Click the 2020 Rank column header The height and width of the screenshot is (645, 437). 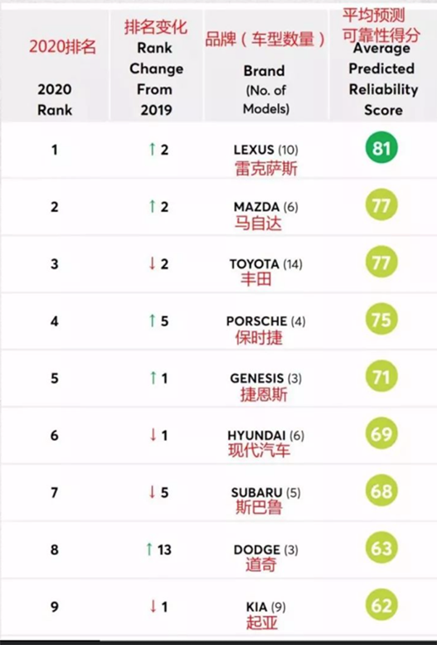click(55, 99)
